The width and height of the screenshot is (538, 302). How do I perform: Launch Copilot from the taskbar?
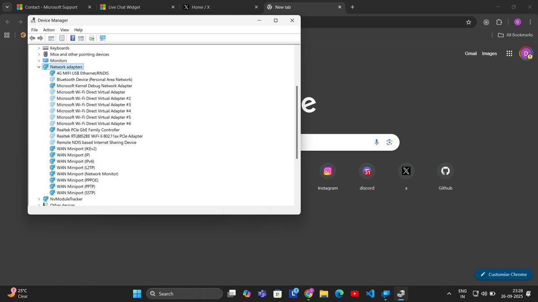pyautogui.click(x=247, y=293)
